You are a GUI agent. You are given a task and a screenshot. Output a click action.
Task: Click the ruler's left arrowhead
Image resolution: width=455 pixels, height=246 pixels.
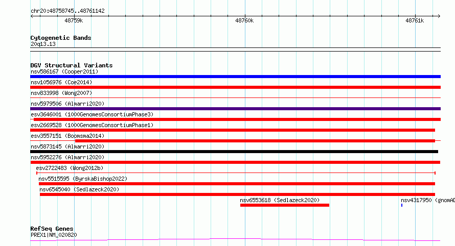coord(32,16)
